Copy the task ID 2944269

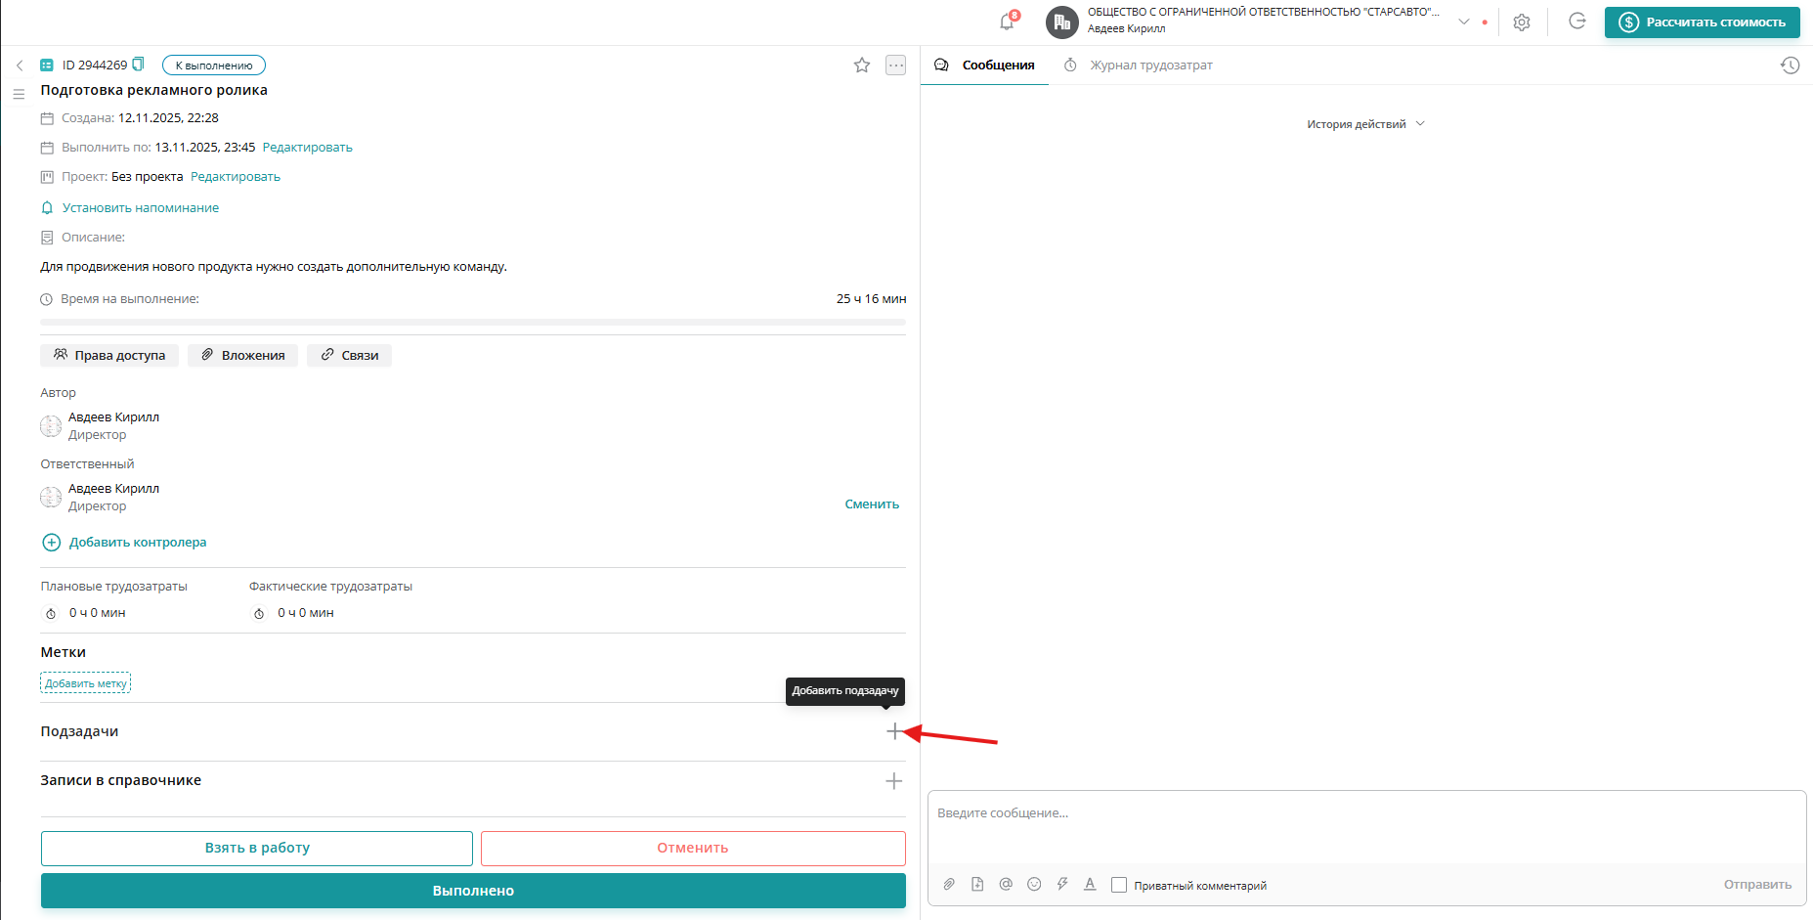pyautogui.click(x=138, y=65)
